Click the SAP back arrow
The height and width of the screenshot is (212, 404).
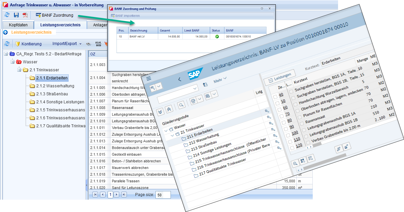pos(180,79)
